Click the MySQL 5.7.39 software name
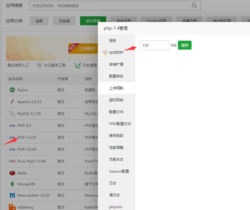This screenshot has width=250, height=210. tap(29, 113)
